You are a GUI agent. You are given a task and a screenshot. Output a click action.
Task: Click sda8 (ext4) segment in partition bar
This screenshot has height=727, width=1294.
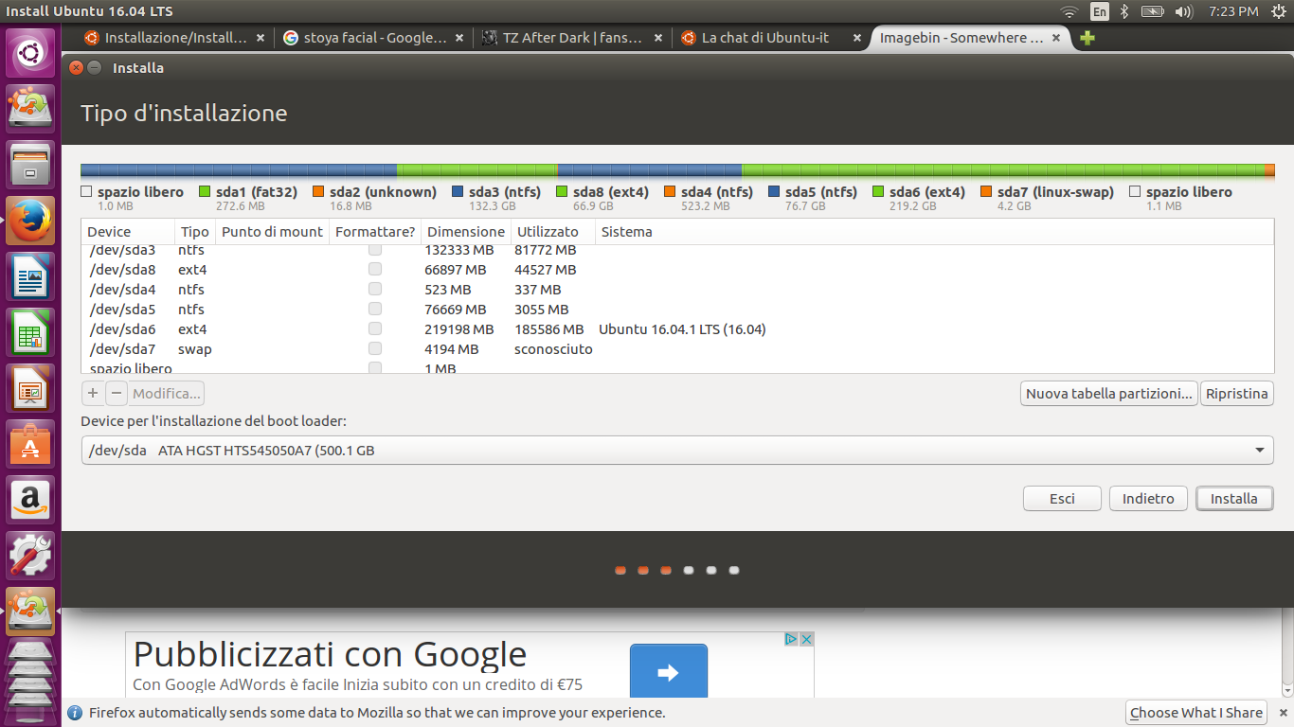476,171
